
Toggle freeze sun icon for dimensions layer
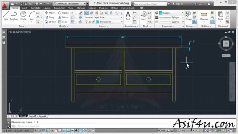pos(90,22)
